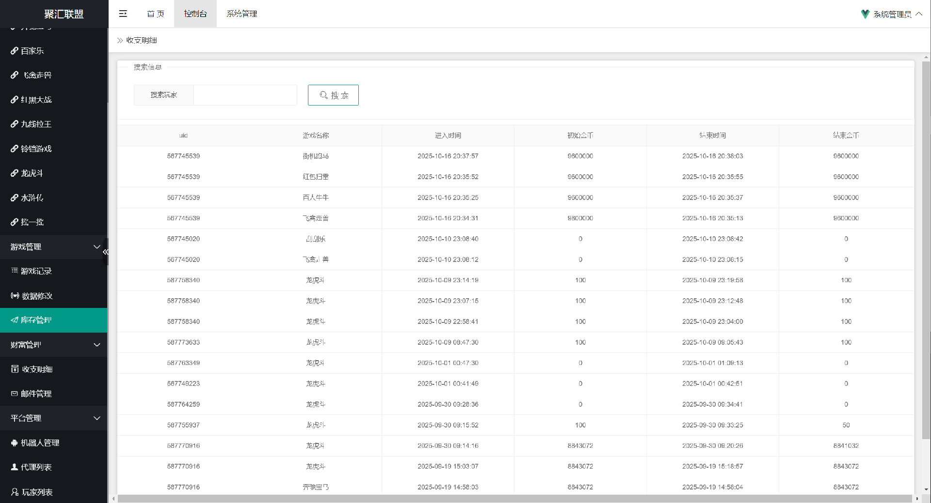The width and height of the screenshot is (931, 503).
Task: Select 库存管理 sidebar item
Action: coord(36,320)
